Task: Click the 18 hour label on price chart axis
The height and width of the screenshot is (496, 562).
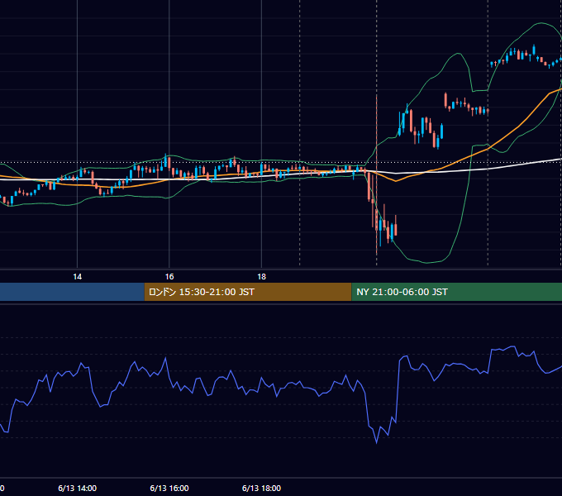Action: [262, 277]
